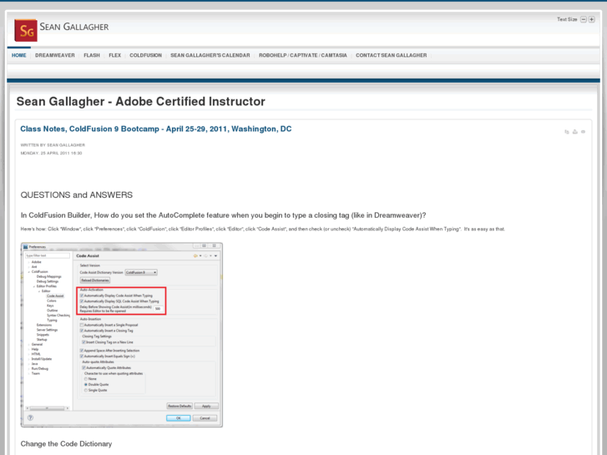Click the Sean Gallagher SG logo
The height and width of the screenshot is (455, 607).
(27, 31)
